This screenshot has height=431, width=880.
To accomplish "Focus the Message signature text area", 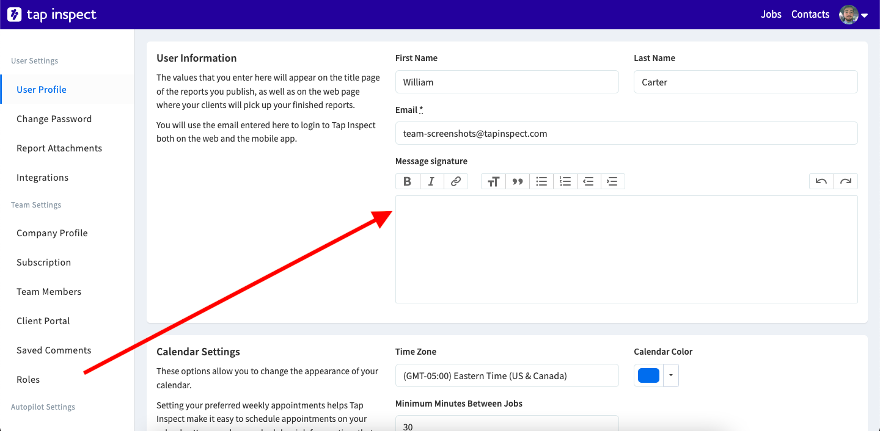I will [x=626, y=249].
